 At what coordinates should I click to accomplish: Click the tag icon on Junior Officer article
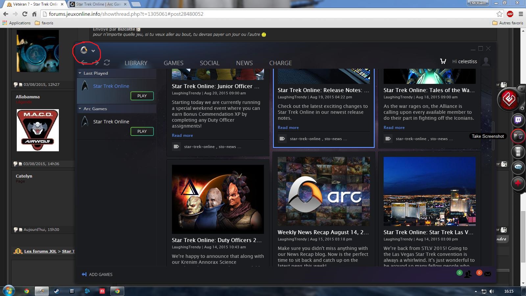click(x=176, y=147)
